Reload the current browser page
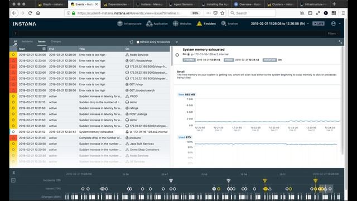This screenshot has height=201, width=357. 30,13
